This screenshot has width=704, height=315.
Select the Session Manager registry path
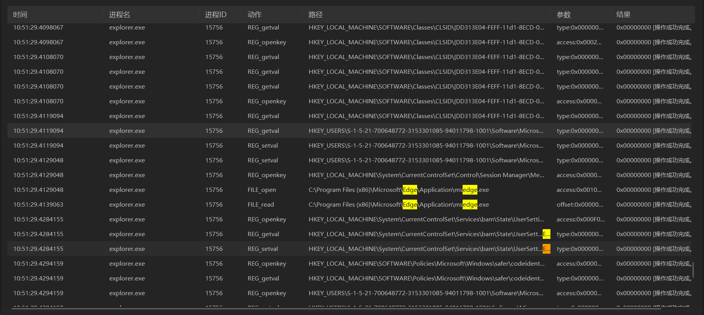tap(426, 175)
